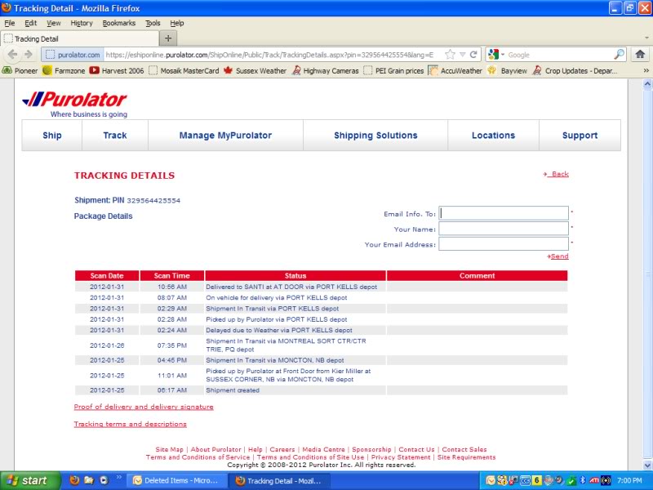
Task: Click the search magnifier icon in Google box
Action: (619, 55)
